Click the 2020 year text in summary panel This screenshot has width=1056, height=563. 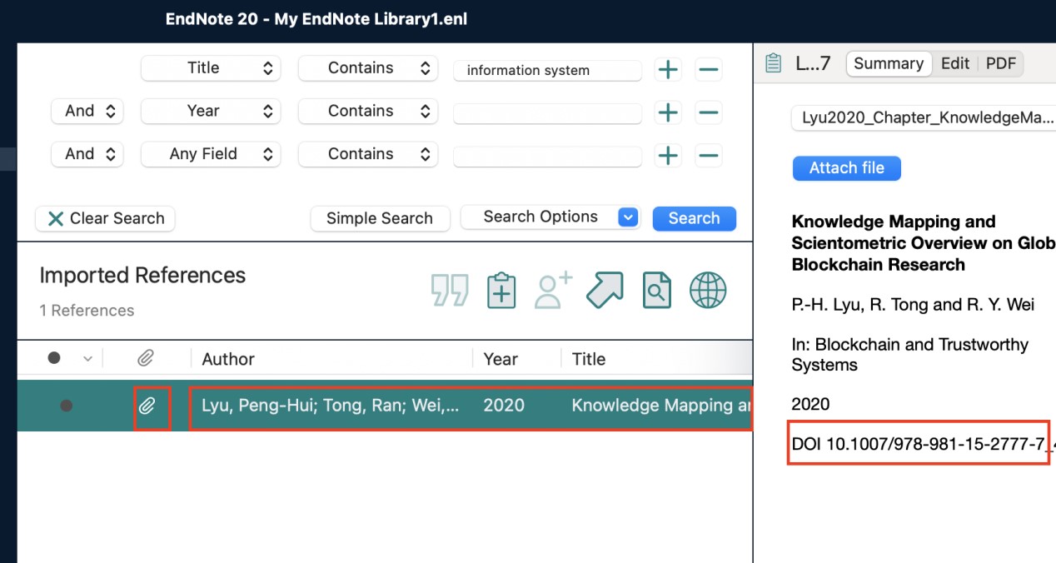click(810, 405)
